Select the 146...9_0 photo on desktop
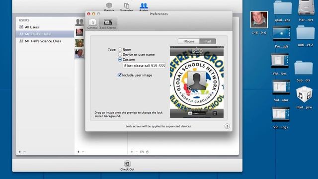This screenshot has width=318, height=179. [x=259, y=23]
